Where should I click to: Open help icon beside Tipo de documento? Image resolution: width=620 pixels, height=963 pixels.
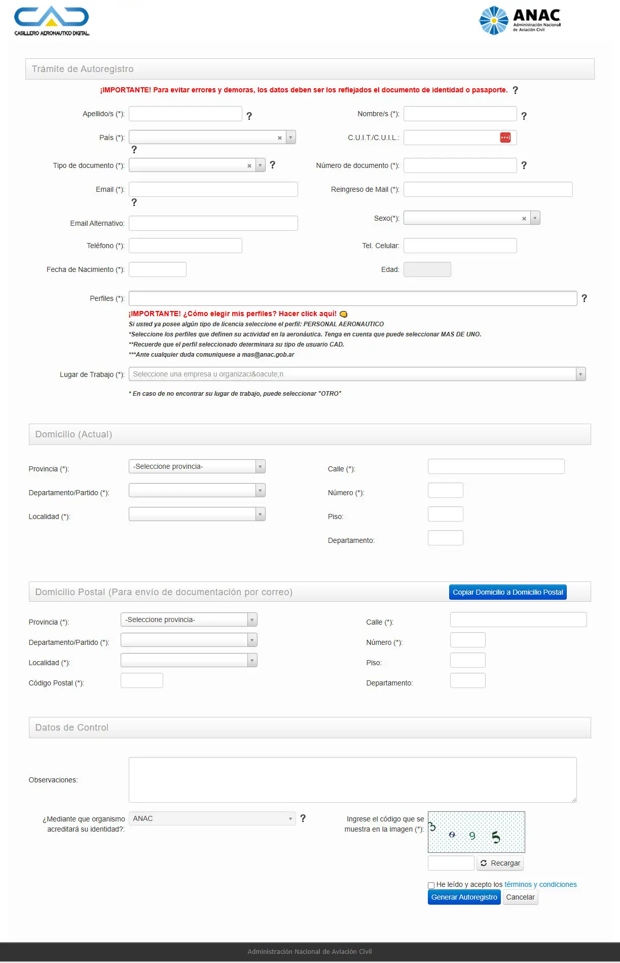272,165
